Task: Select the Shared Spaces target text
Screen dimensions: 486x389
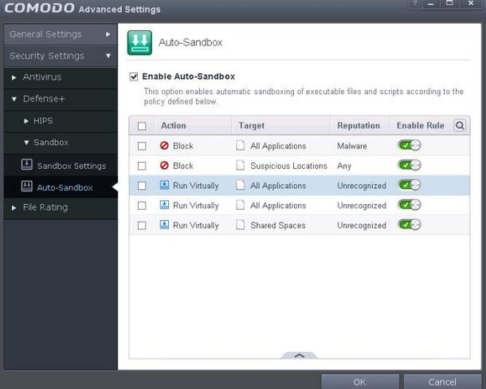Action: coord(278,226)
